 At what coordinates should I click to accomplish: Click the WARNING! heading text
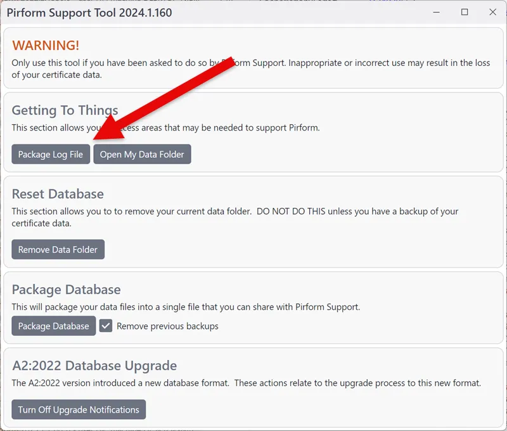[x=44, y=45]
